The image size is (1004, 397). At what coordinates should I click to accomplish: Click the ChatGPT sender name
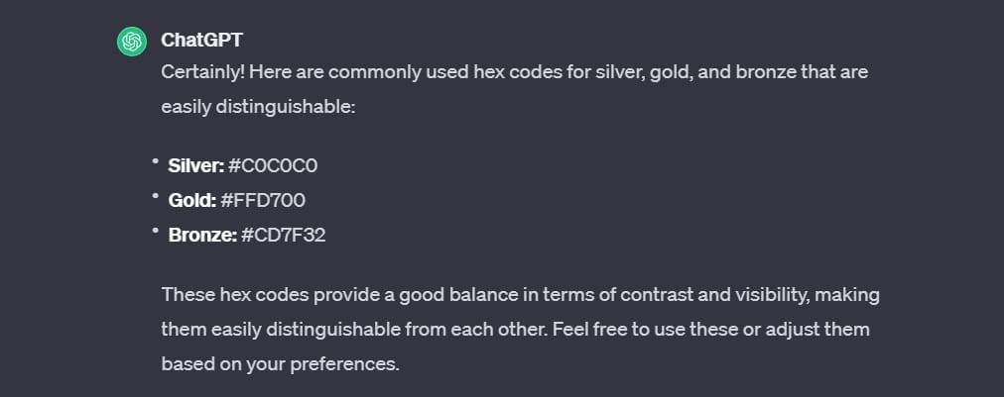click(201, 41)
